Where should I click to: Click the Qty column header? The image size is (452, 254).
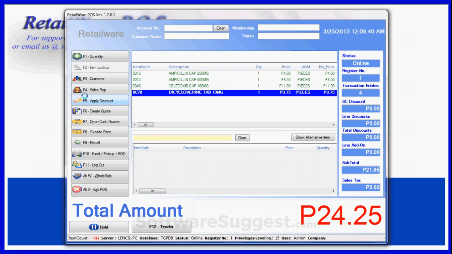coord(258,67)
